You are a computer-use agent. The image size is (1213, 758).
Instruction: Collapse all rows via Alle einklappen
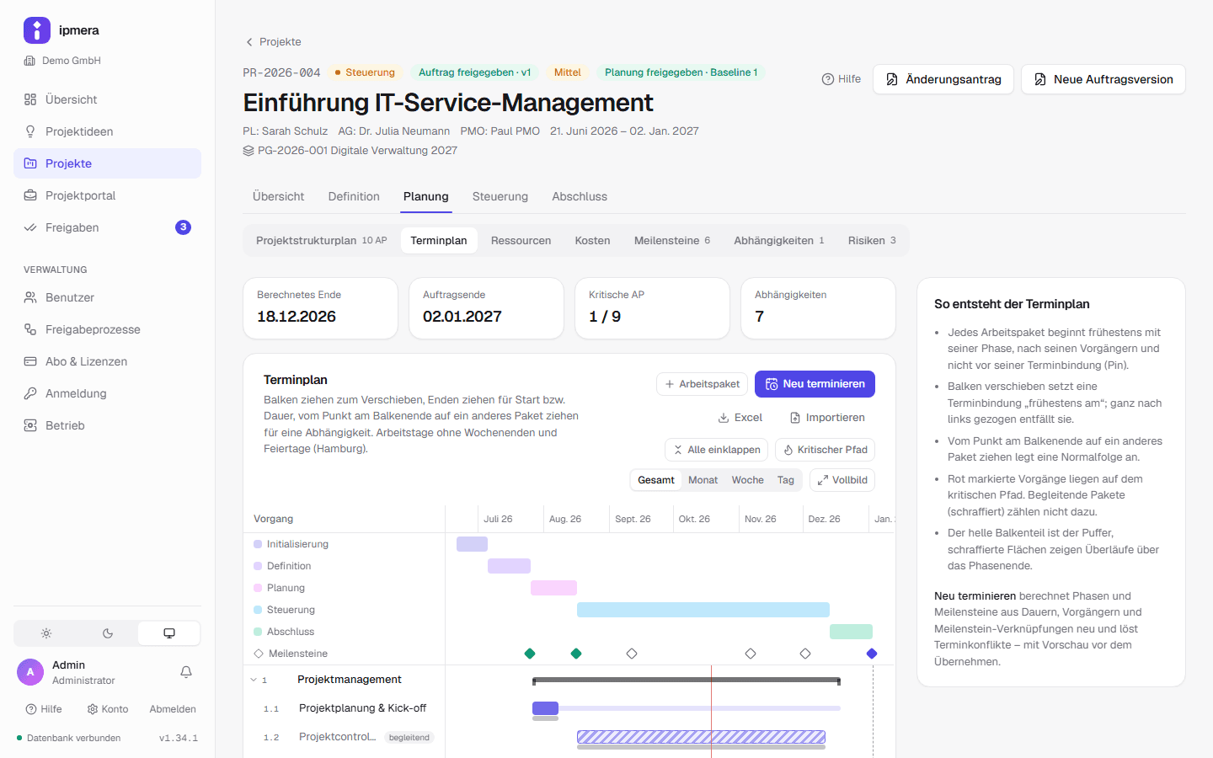(716, 450)
